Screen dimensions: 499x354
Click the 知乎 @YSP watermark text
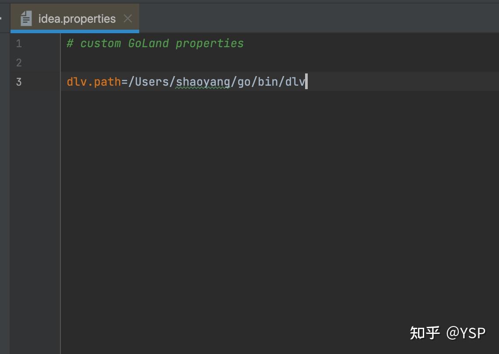[x=447, y=333]
